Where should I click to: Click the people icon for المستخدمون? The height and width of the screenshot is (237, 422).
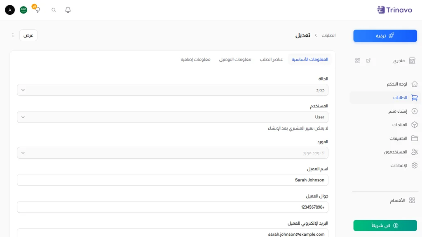coord(415,152)
